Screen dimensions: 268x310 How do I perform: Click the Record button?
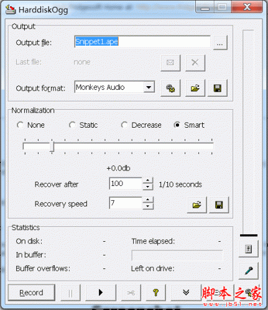point(32,293)
